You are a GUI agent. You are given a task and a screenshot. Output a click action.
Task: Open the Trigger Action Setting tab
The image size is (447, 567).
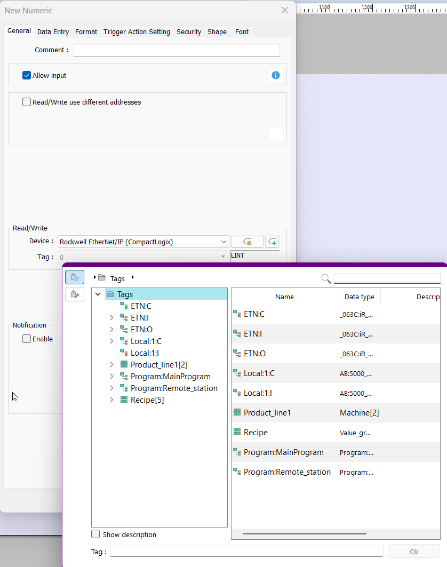pos(137,32)
